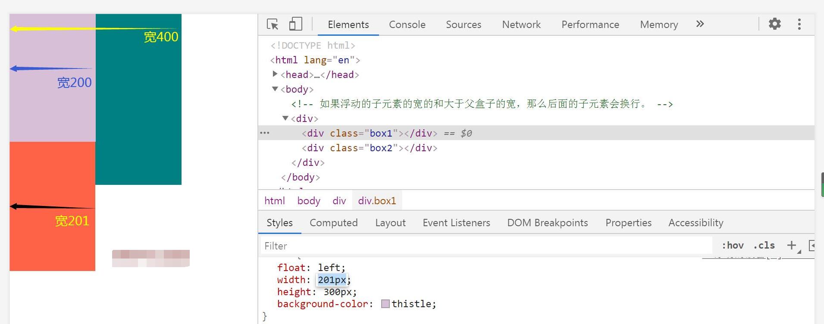This screenshot has width=824, height=324.
Task: Click the thistle box in page
Action: (x=53, y=78)
